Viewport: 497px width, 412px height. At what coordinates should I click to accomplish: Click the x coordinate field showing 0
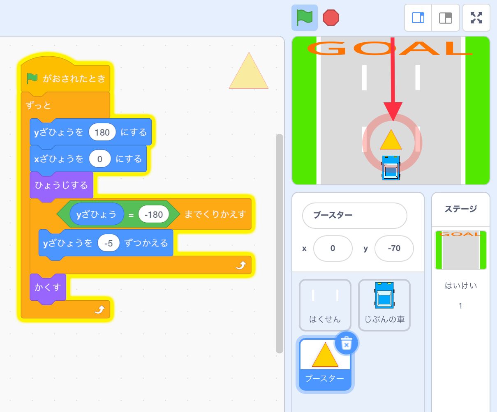pyautogui.click(x=333, y=249)
